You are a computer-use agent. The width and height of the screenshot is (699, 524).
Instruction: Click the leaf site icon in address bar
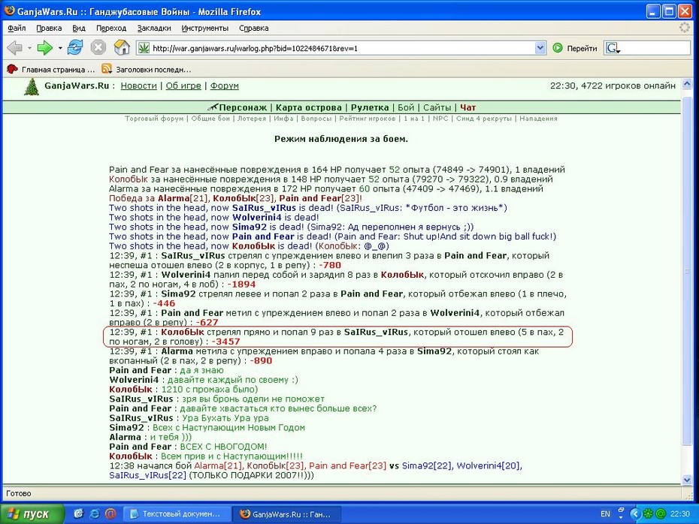click(144, 47)
